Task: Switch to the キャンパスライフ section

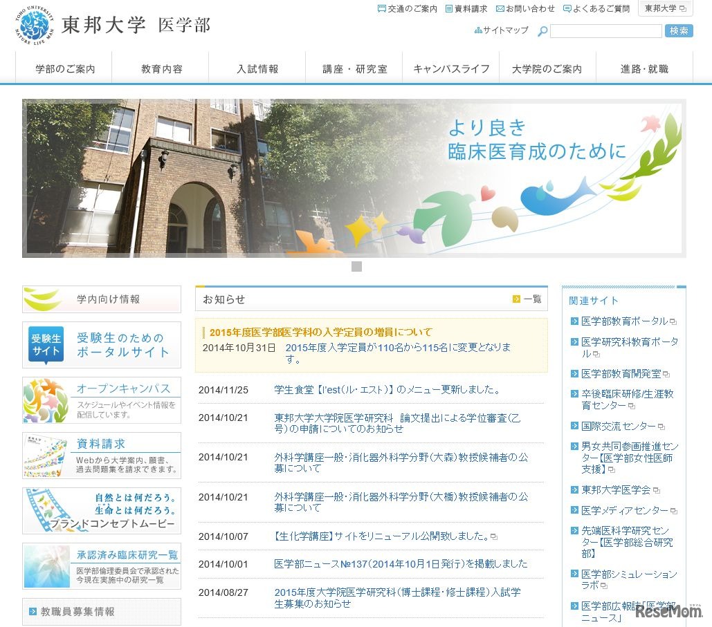Action: point(450,67)
